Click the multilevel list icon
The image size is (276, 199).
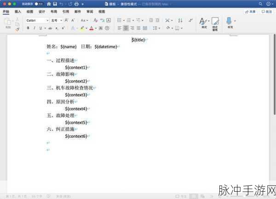tap(138, 20)
